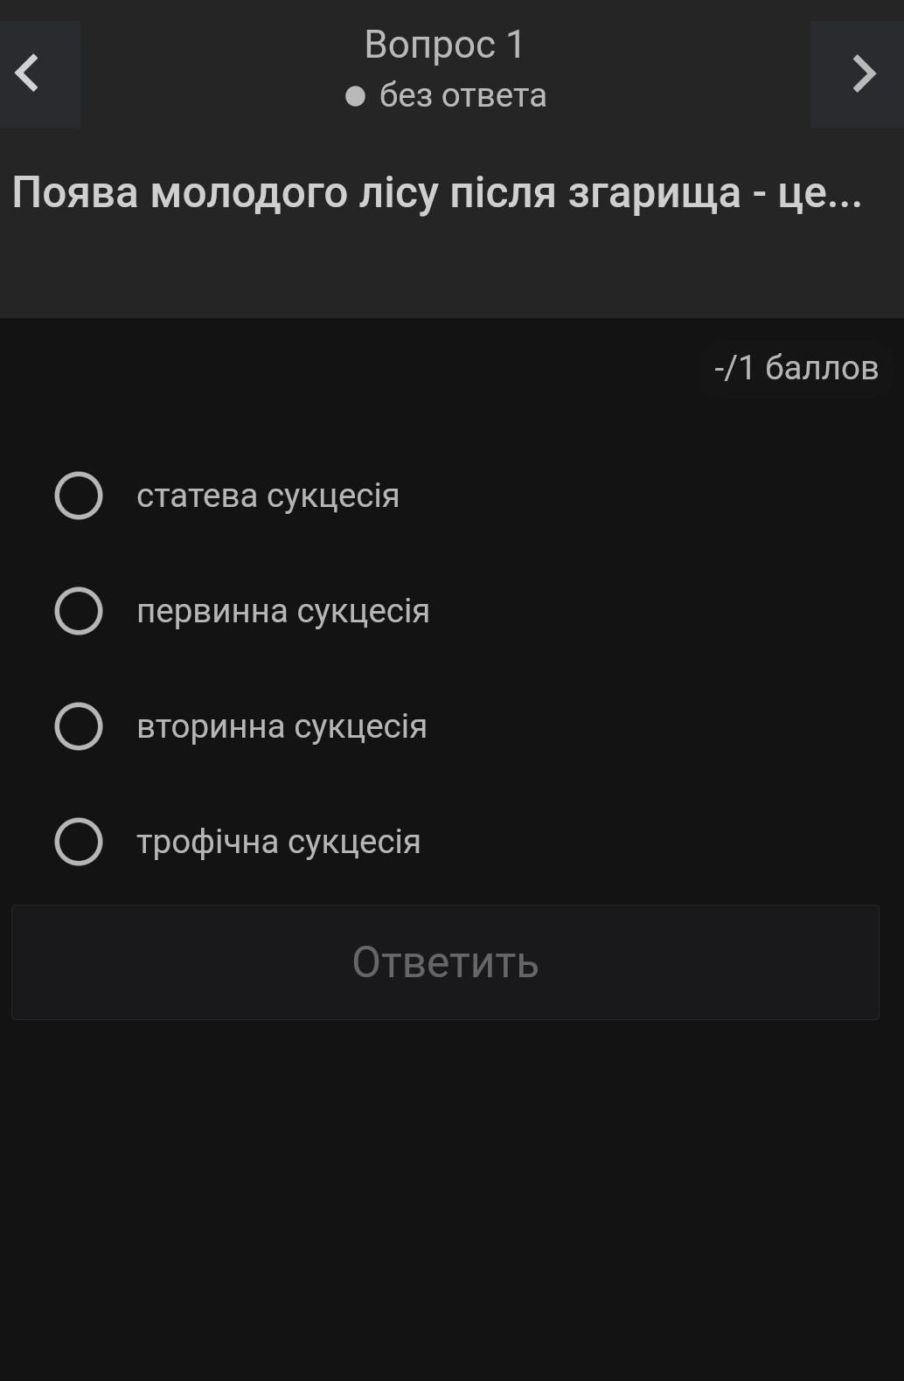Tap the 'трофічна сукцесія' answer text
Viewport: 904px width, 1381px height.
point(278,842)
